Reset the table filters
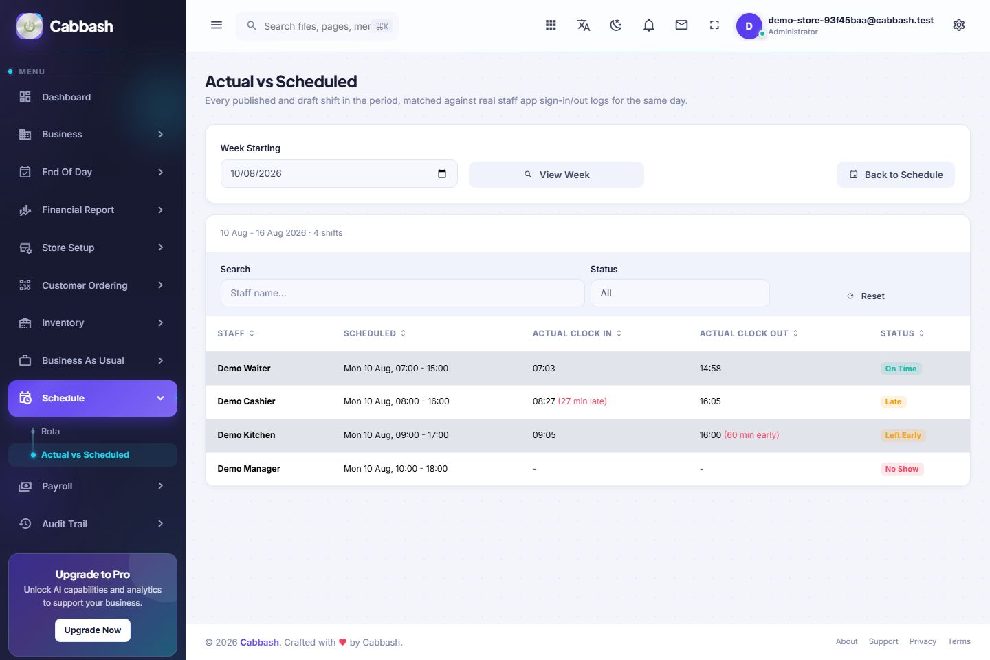Image resolution: width=990 pixels, height=660 pixels. (x=866, y=296)
